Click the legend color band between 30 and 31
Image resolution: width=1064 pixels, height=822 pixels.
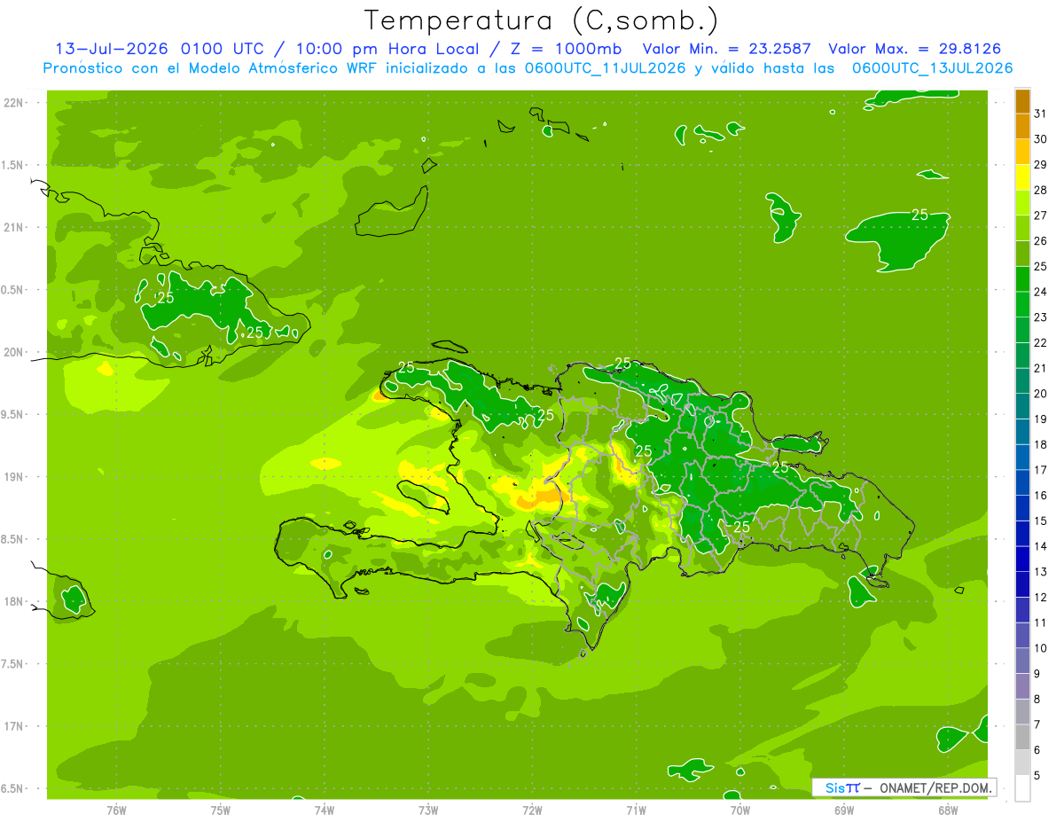[1022, 127]
